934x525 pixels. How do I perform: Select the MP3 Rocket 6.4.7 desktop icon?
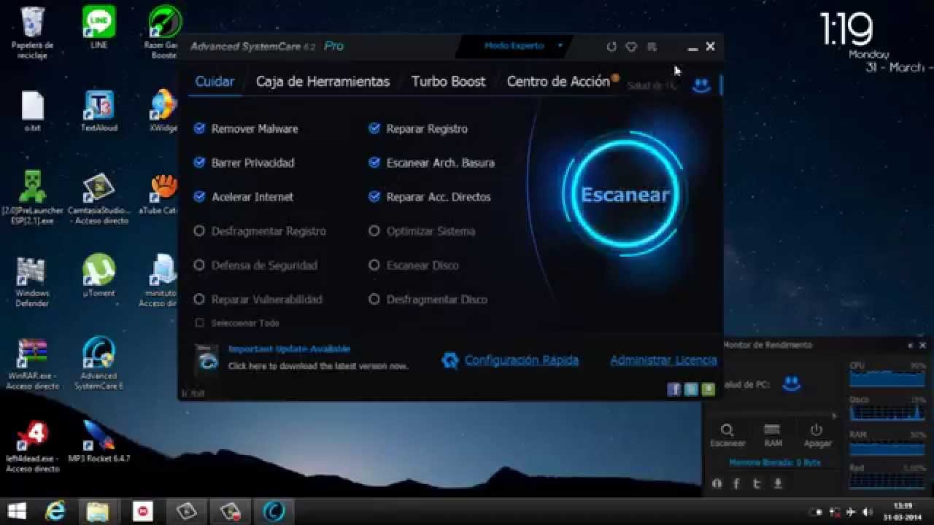tap(99, 440)
